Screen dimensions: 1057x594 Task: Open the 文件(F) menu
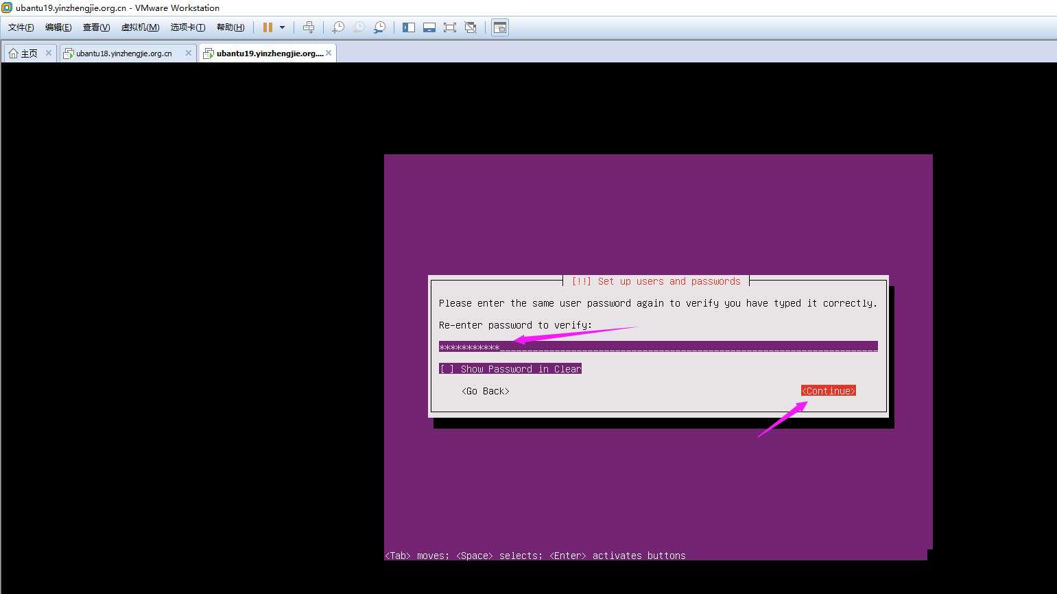coord(21,27)
